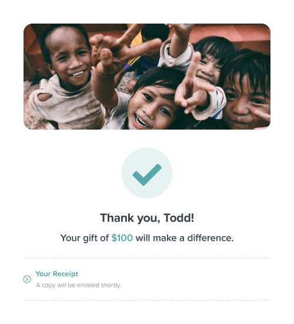The height and width of the screenshot is (324, 294).
Task: Expand the Your Receipt circled chevron icon
Action: point(27,279)
